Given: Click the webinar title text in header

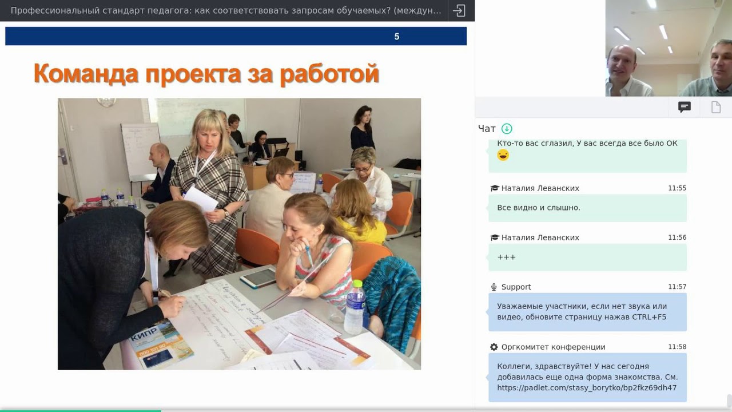Looking at the screenshot, I should (226, 11).
